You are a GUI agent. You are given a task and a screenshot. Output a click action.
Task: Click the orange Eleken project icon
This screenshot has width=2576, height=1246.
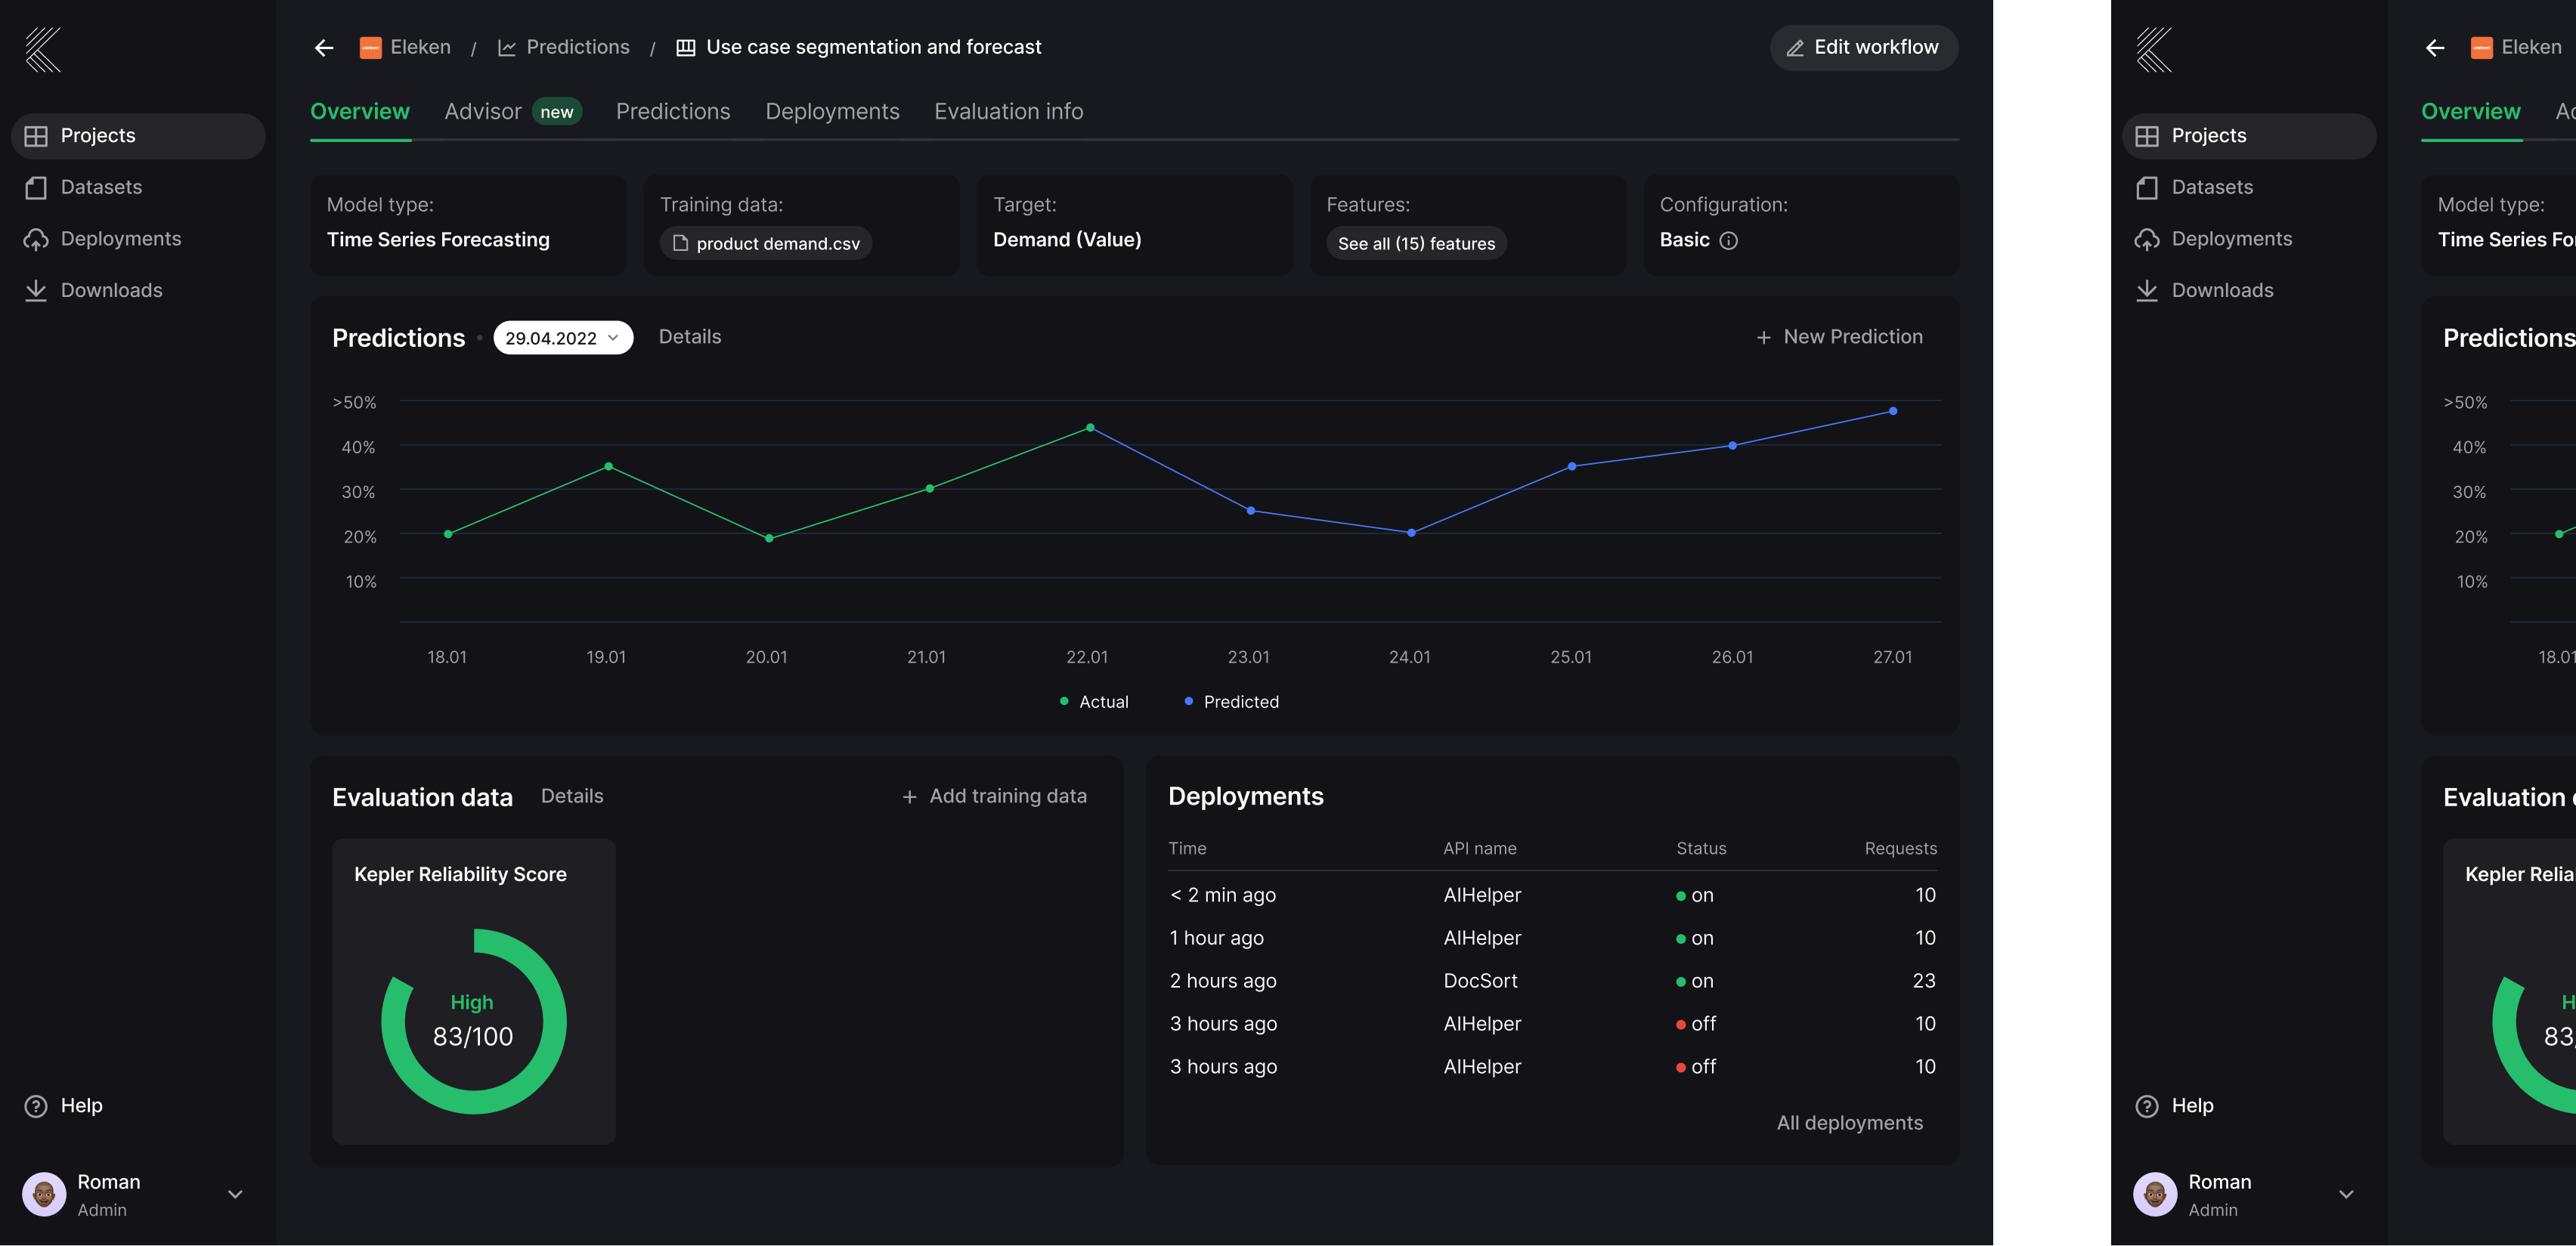[370, 48]
